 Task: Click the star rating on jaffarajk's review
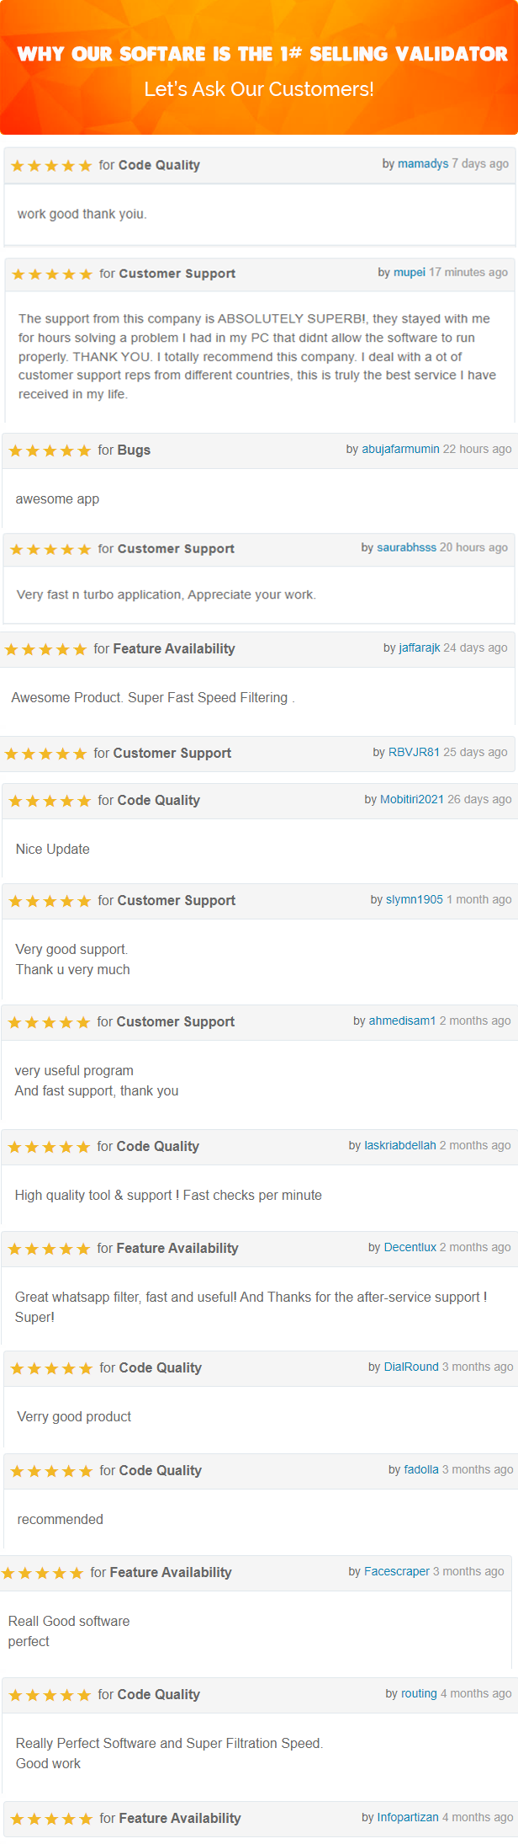point(45,649)
